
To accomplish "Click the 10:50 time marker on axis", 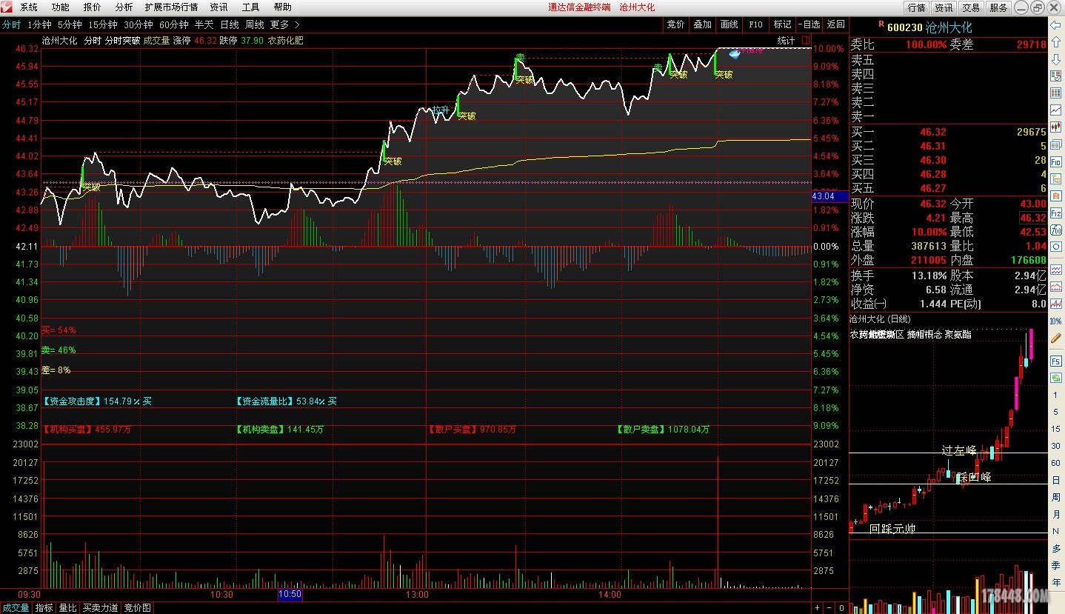I will [290, 594].
